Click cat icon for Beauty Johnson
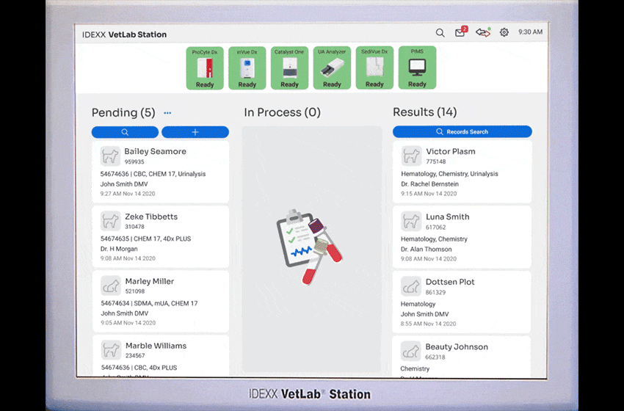This screenshot has width=624, height=411. (411, 351)
